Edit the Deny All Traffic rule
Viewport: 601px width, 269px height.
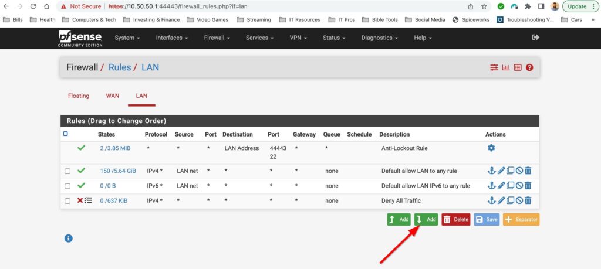(501, 200)
